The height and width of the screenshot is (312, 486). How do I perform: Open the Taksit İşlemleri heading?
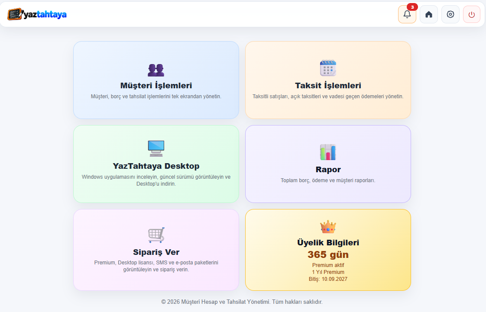[328, 85]
